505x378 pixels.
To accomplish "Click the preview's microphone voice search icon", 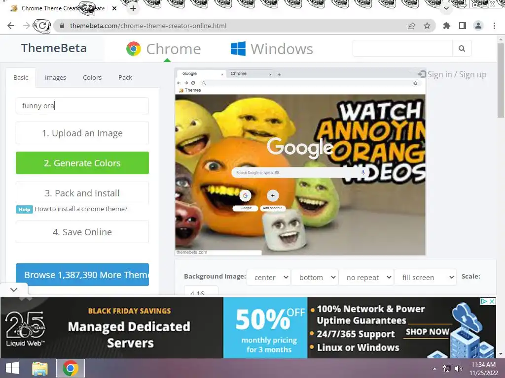I will pyautogui.click(x=363, y=173).
